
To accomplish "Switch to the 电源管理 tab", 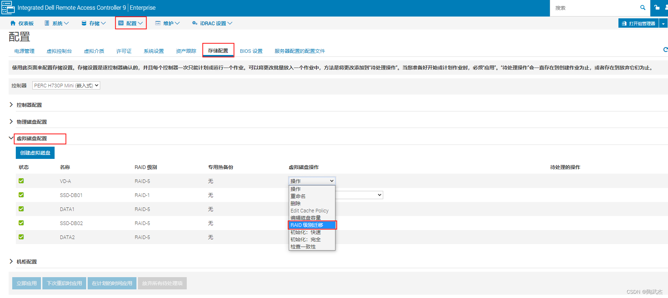I will click(24, 51).
